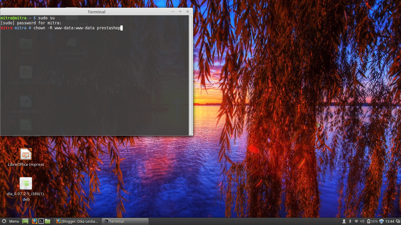401x225 pixels.
Task: Open the file manager folder launcher
Action: point(48,221)
